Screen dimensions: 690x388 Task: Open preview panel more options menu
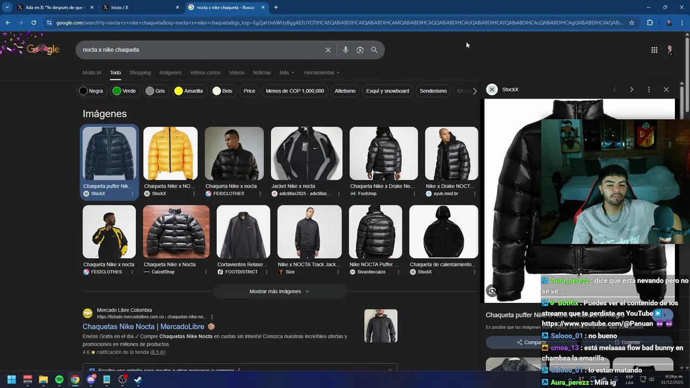649,89
